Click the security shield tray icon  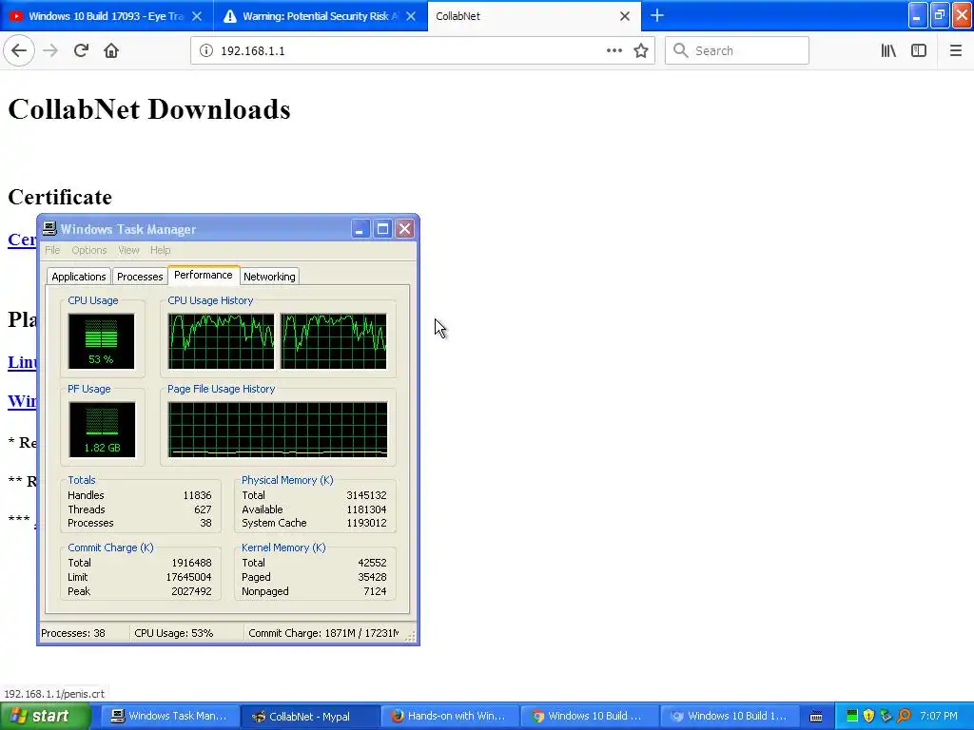tap(869, 717)
